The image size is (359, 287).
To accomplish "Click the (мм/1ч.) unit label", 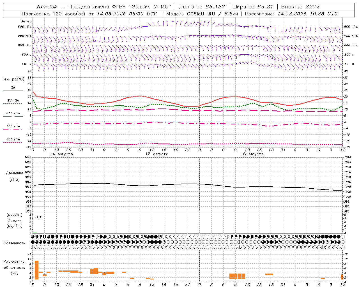I will (15, 226).
